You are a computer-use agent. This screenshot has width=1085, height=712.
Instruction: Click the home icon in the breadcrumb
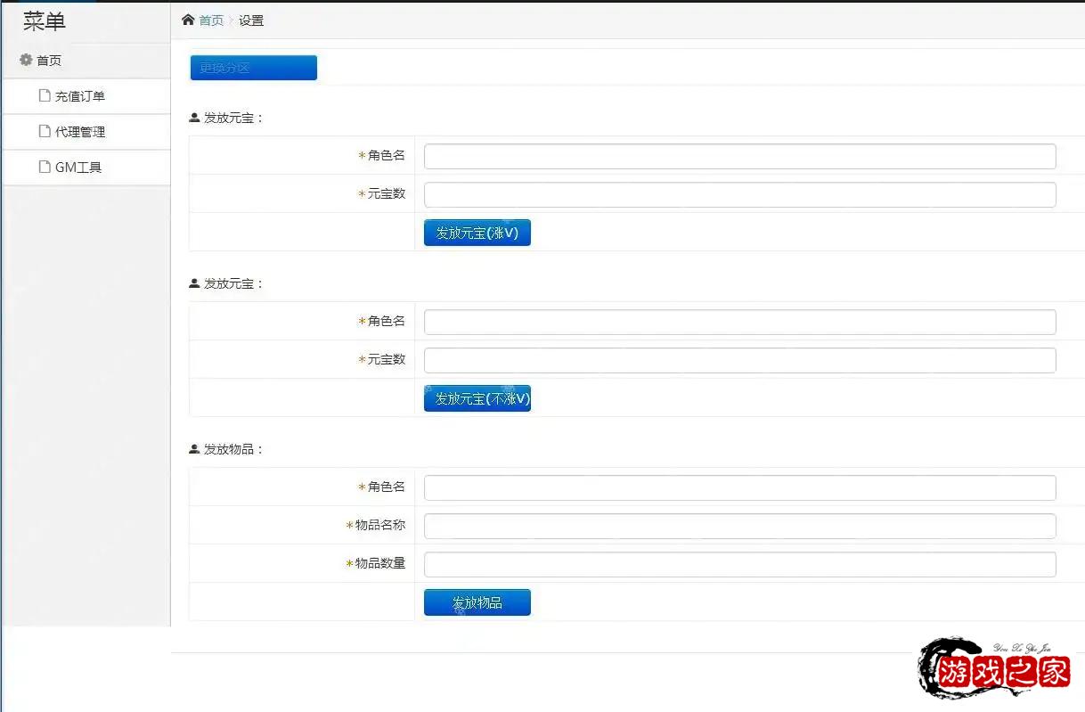(x=187, y=19)
